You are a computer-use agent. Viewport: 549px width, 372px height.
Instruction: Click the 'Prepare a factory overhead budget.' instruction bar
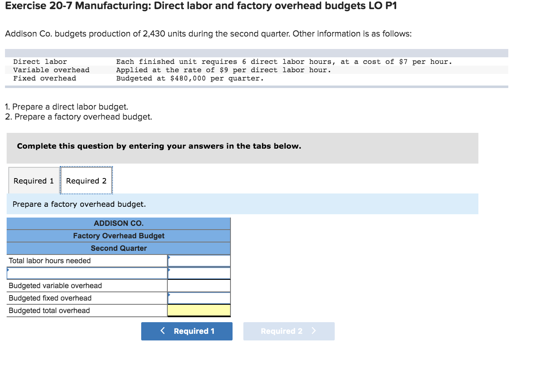[243, 204]
